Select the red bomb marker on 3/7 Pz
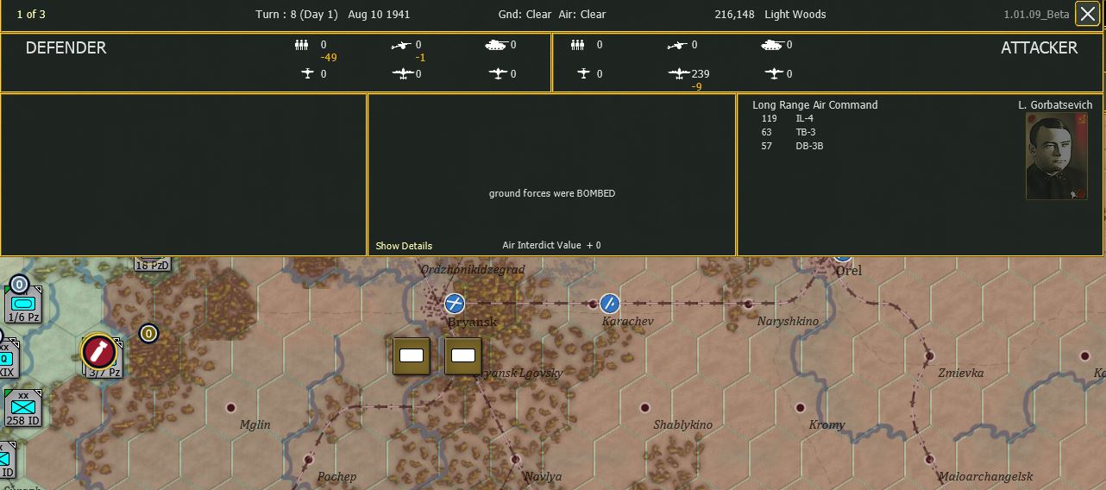The height and width of the screenshot is (490, 1106). point(99,351)
